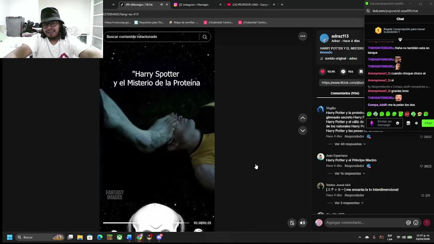Close the Instagram Mensajes tab
Viewport: 434px width, 244px height.
coord(220,5)
